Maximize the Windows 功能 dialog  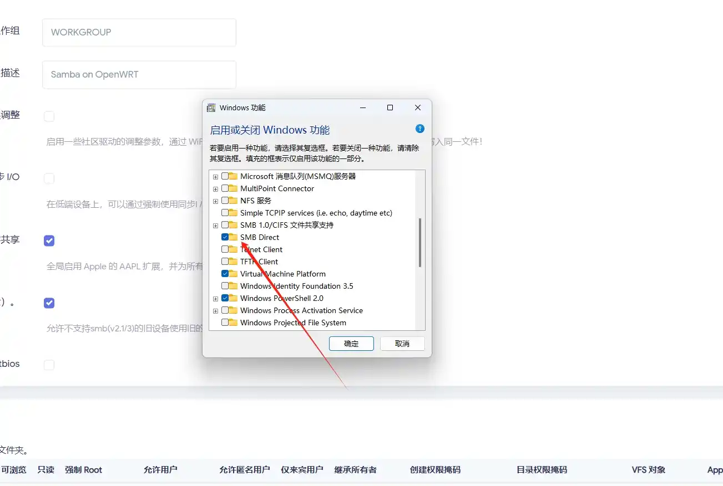click(390, 108)
